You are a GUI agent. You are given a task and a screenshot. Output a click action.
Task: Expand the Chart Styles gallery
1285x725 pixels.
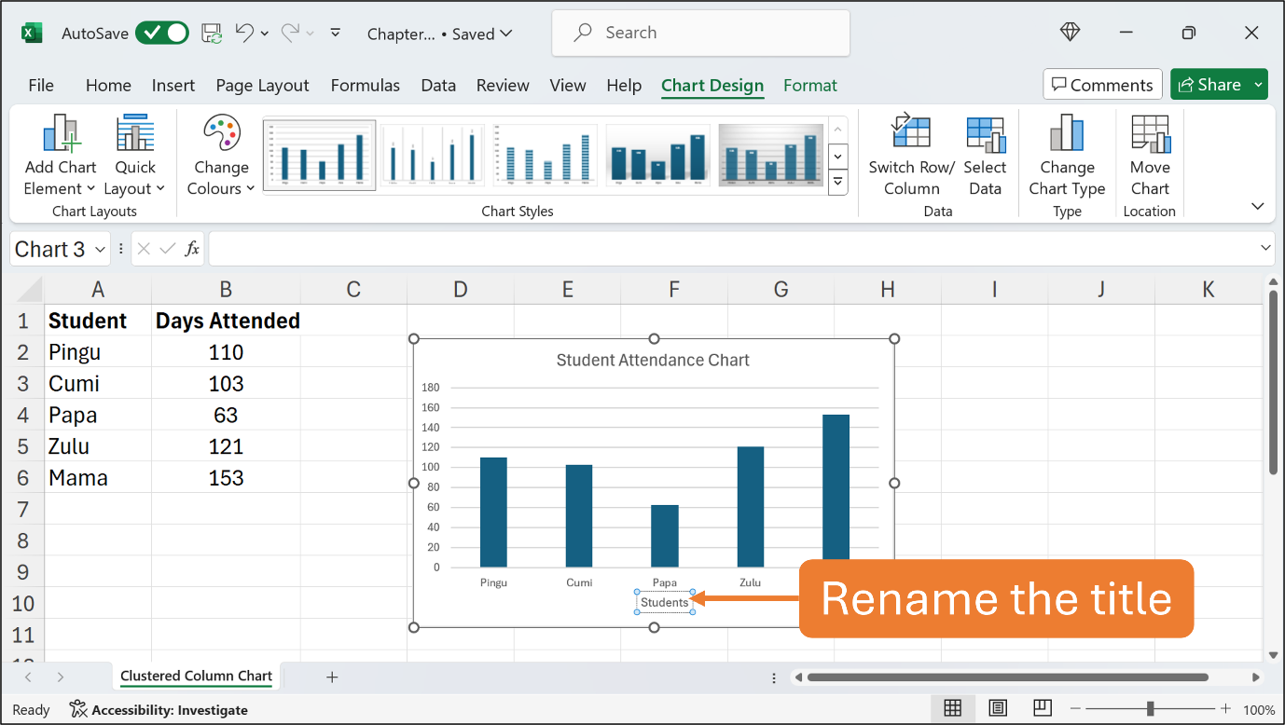click(837, 182)
